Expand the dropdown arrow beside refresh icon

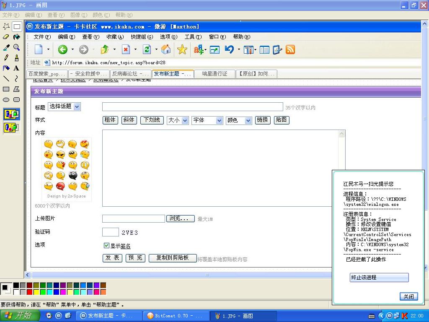(157, 49)
